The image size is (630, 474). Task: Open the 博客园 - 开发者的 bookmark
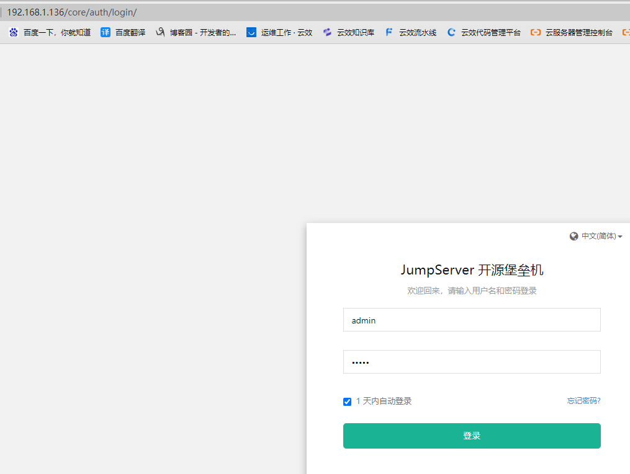point(202,32)
